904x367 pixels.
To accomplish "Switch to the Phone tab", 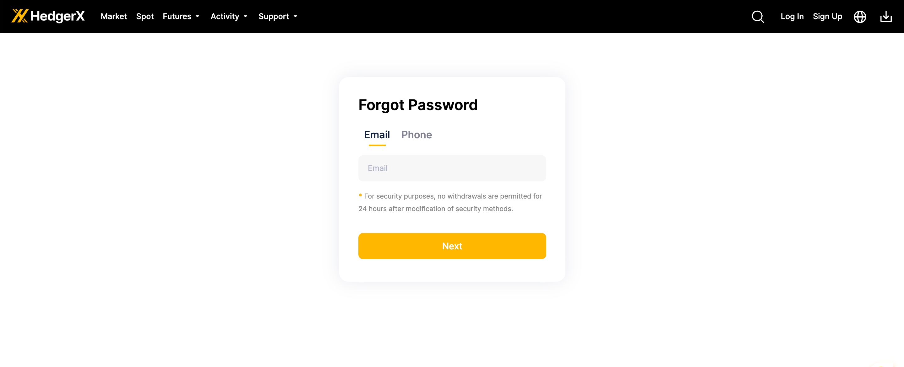I will point(417,135).
